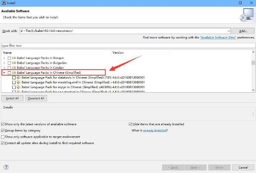Click the Back button

(x=173, y=167)
